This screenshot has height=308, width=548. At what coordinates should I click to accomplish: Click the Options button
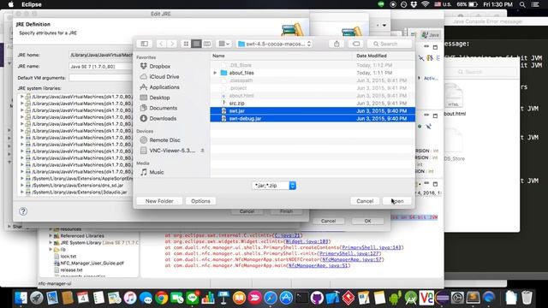tap(200, 201)
